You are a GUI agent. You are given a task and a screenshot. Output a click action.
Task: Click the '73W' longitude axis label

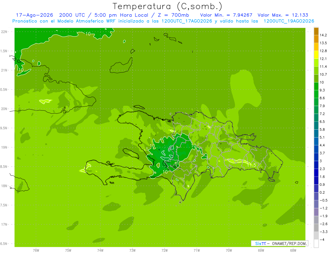[x=132, y=250]
